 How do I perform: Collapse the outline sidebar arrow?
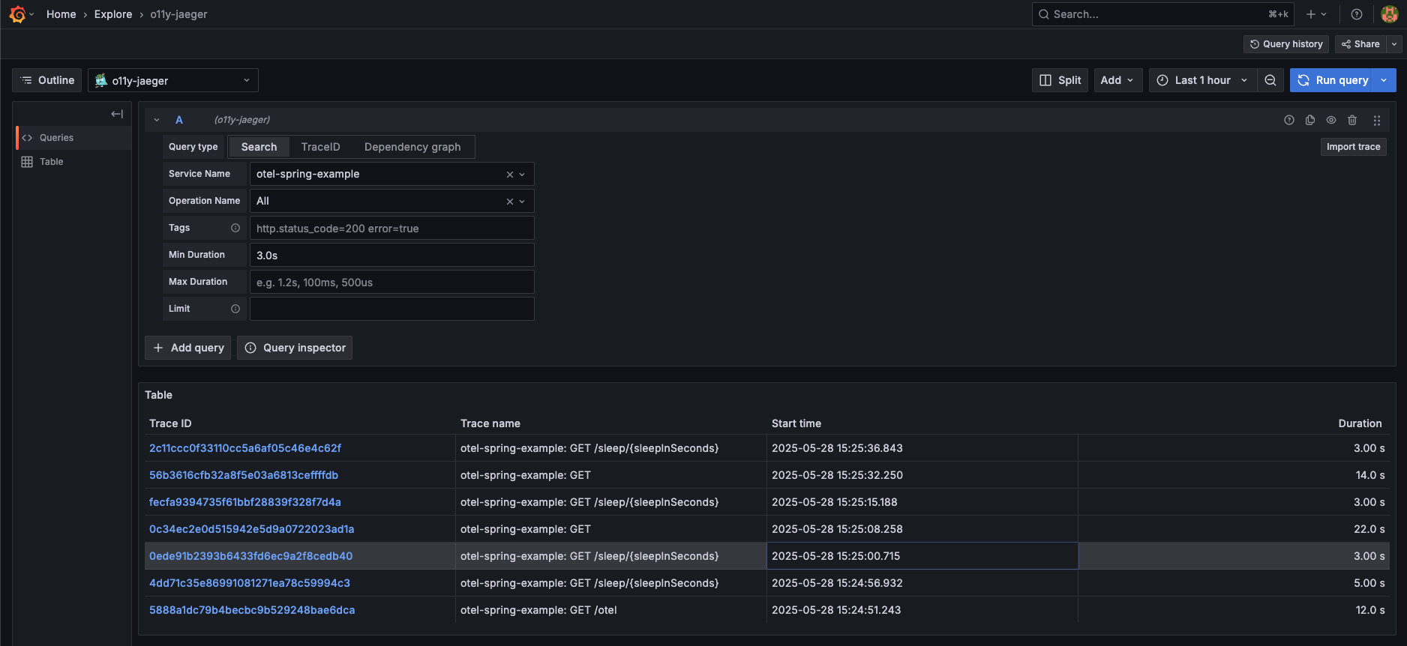tap(117, 114)
